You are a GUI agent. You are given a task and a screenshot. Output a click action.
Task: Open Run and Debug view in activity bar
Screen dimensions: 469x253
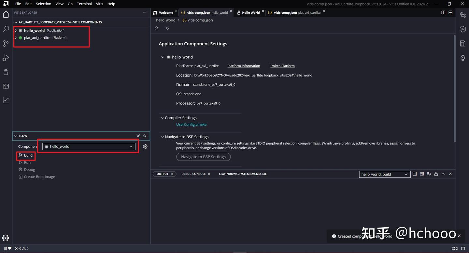[x=6, y=58]
